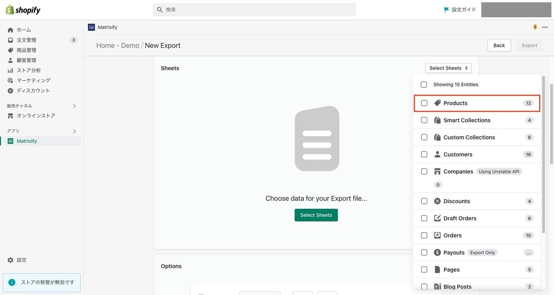The width and height of the screenshot is (554, 295).
Task: Click the Back button
Action: pos(499,45)
